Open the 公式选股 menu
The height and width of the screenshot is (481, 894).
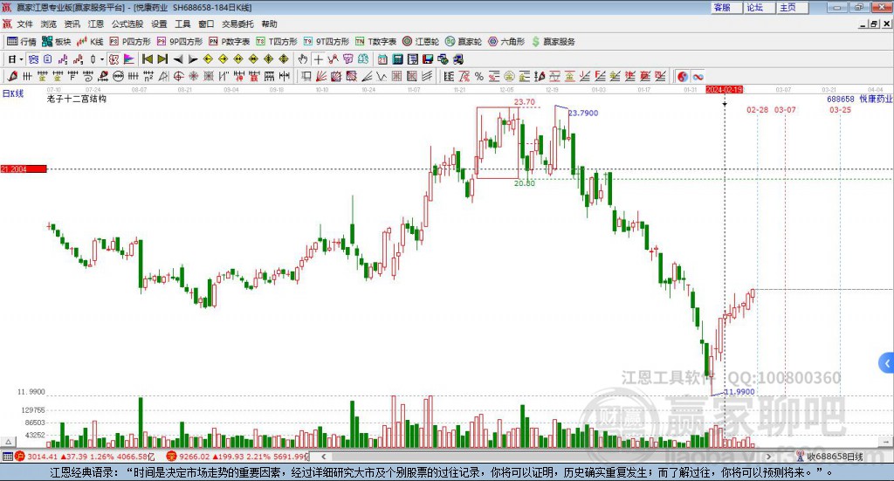[x=127, y=24]
